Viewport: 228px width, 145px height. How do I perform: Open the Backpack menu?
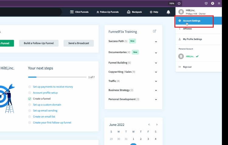[x=134, y=12]
